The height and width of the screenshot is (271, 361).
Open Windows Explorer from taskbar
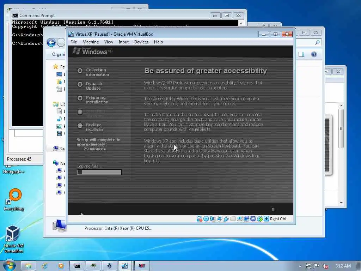pyautogui.click(x=28, y=266)
